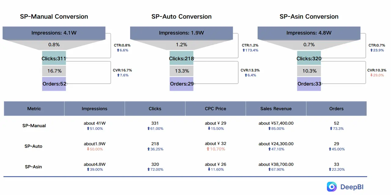Select the SP-Manual Conversion title
Image resolution: width=391 pixels, height=195 pixels.
click(54, 16)
